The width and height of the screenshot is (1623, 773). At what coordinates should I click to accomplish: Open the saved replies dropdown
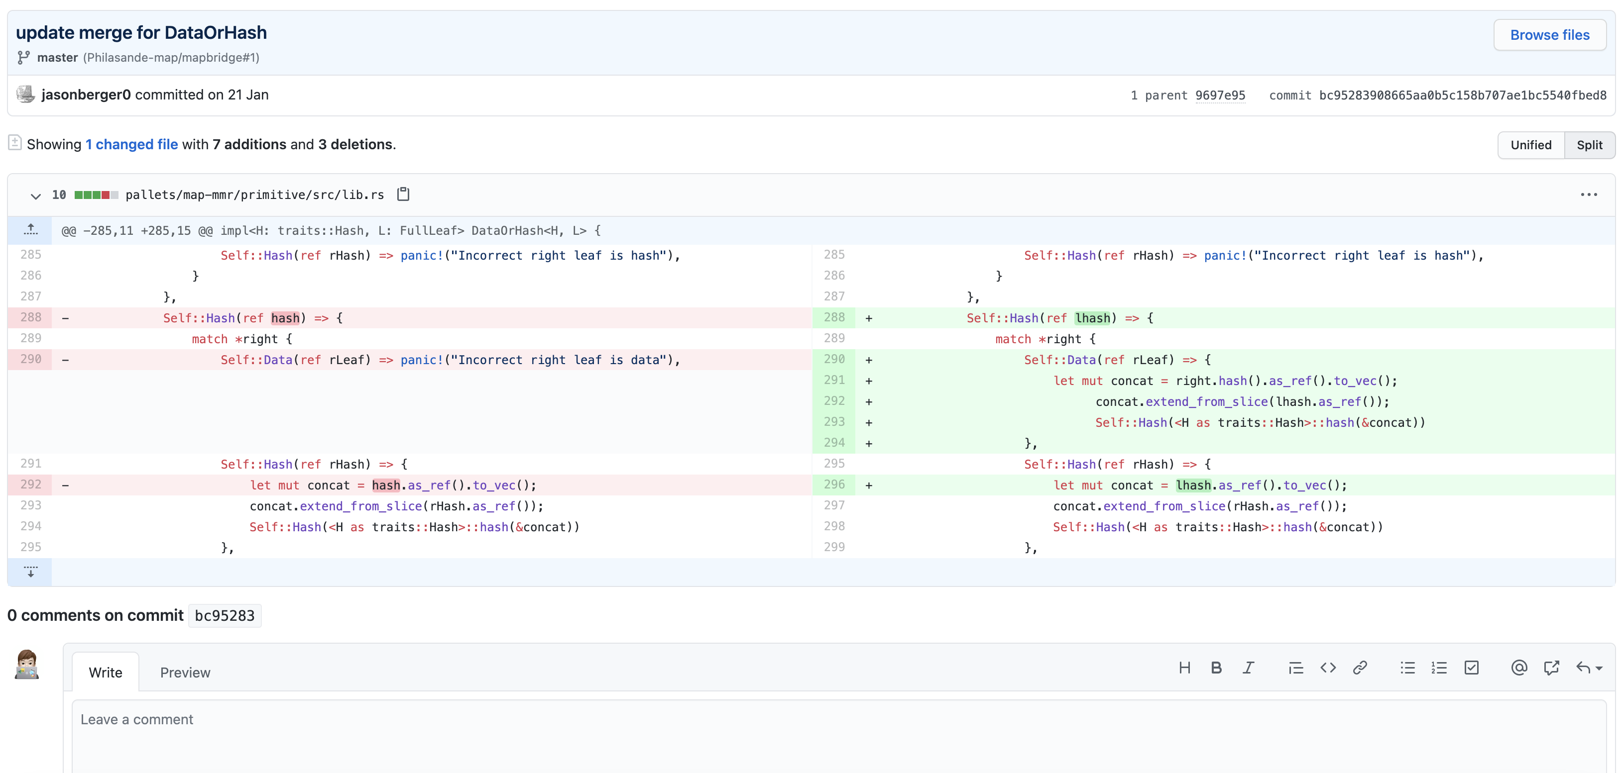(x=1588, y=668)
